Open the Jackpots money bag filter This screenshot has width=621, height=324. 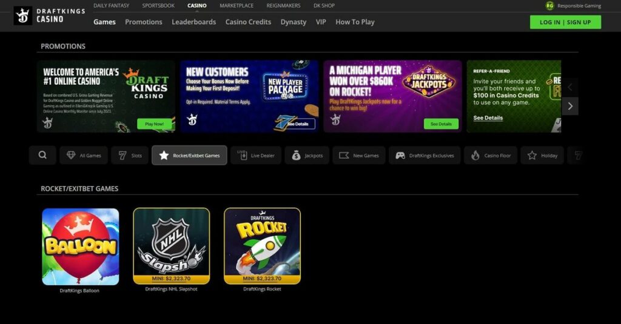307,155
